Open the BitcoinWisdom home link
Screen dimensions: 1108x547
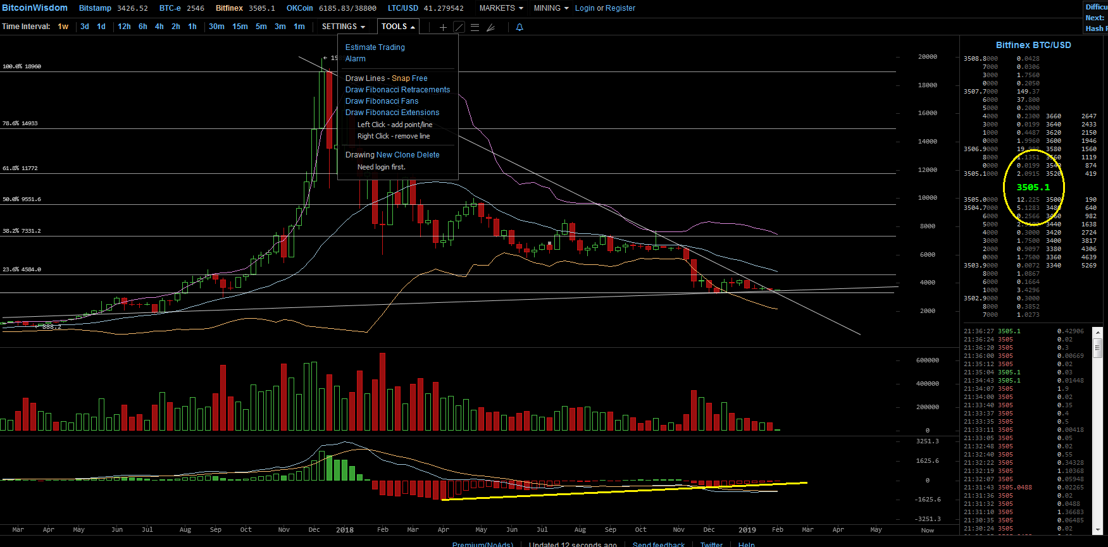35,8
